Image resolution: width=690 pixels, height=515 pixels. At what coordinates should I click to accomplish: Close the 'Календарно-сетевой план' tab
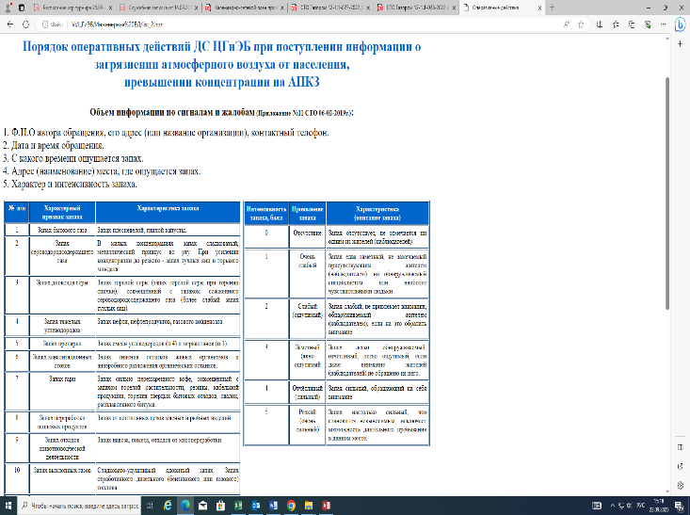click(x=281, y=8)
